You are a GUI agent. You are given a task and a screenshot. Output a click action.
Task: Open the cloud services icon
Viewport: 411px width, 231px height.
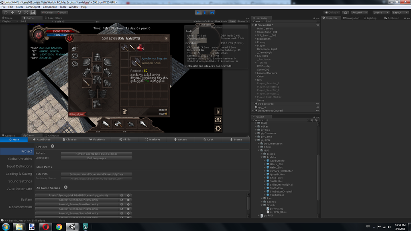(346, 12)
